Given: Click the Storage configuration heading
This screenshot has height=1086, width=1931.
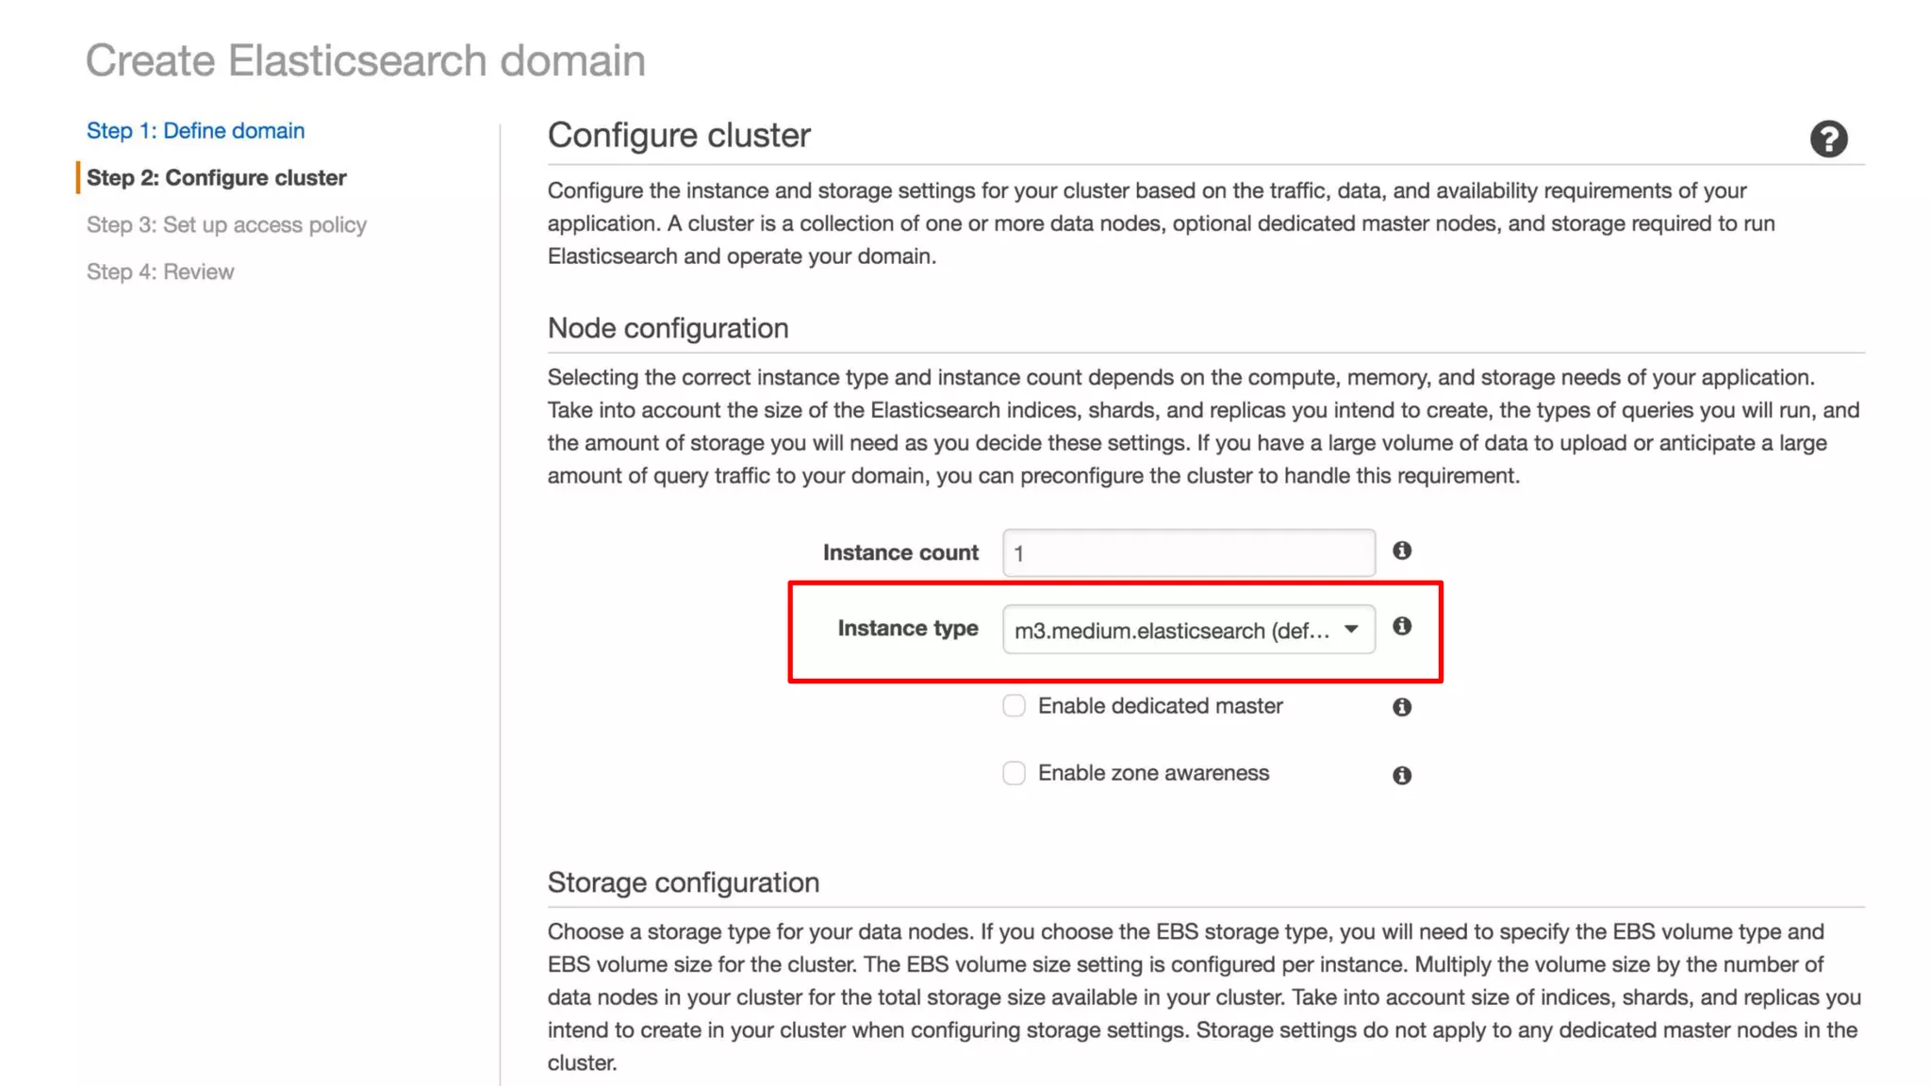Looking at the screenshot, I should tap(683, 882).
